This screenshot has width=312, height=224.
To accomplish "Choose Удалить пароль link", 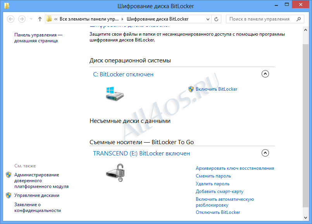I will pyautogui.click(x=212, y=184).
